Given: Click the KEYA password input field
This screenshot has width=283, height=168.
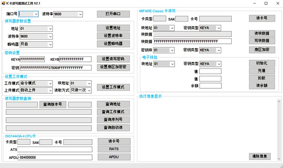Looking at the screenshot, I should pyautogui.click(x=32, y=59).
